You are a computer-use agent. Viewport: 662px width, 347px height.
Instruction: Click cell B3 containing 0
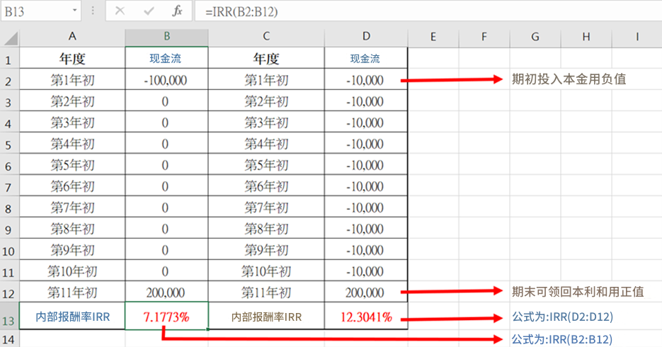[x=167, y=101]
